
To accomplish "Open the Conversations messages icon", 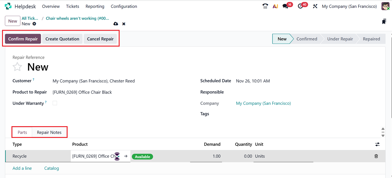I will click(x=285, y=6).
